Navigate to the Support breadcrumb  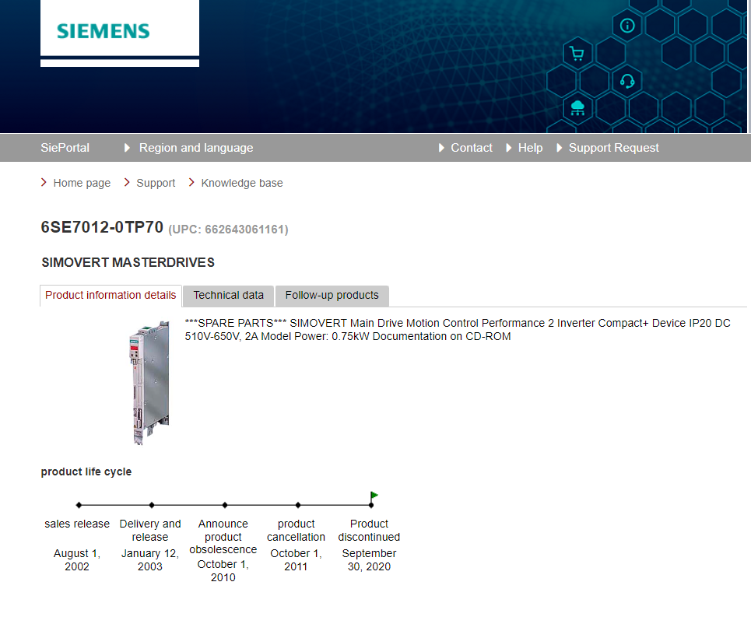pos(156,183)
